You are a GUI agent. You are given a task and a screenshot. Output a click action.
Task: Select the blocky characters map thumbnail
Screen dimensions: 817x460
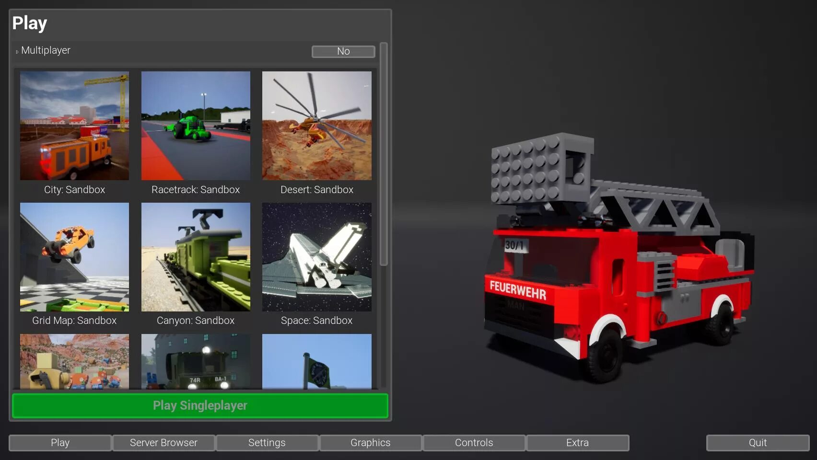74,361
